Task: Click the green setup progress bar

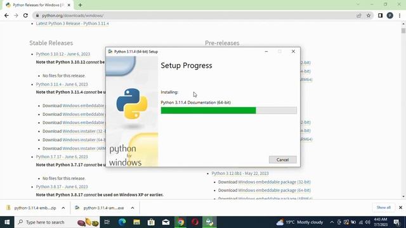Action: 228,110
